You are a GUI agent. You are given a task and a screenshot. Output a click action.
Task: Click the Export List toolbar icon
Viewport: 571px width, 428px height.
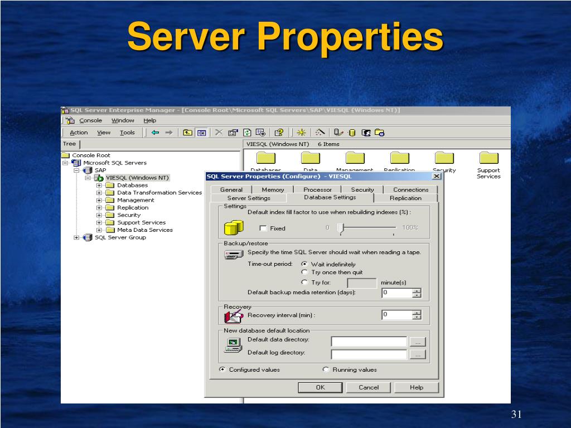pos(260,133)
